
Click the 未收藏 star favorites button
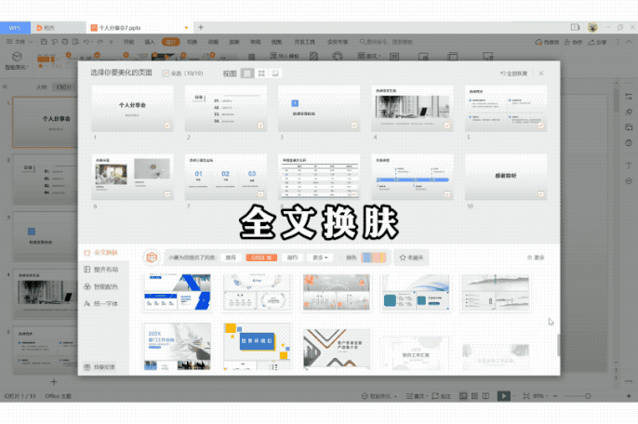pyautogui.click(x=411, y=257)
